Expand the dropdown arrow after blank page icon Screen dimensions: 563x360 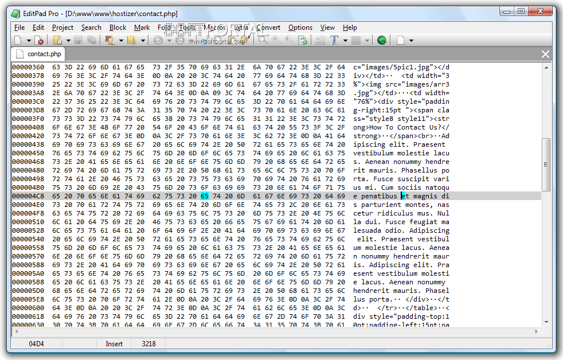pos(412,41)
